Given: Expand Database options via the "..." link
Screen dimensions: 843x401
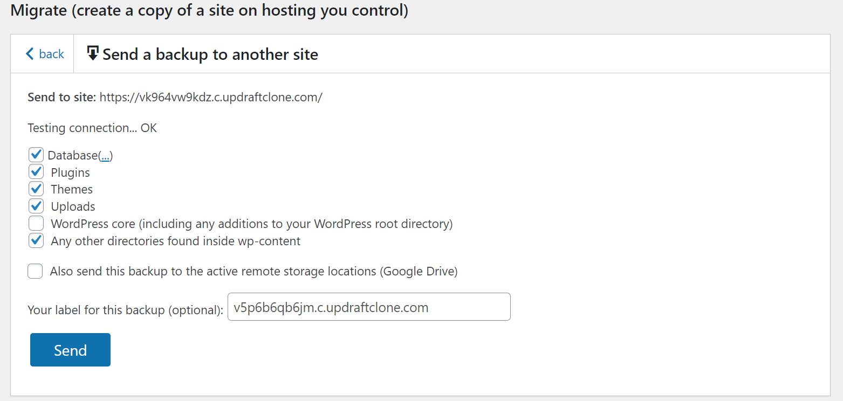Looking at the screenshot, I should point(106,156).
